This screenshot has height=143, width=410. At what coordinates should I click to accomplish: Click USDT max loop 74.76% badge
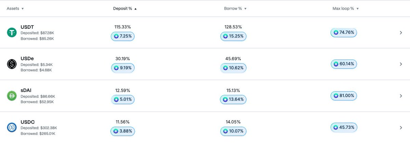click(344, 32)
